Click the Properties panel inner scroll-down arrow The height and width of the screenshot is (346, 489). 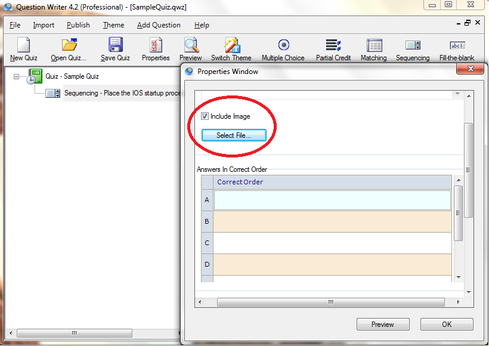point(469,292)
